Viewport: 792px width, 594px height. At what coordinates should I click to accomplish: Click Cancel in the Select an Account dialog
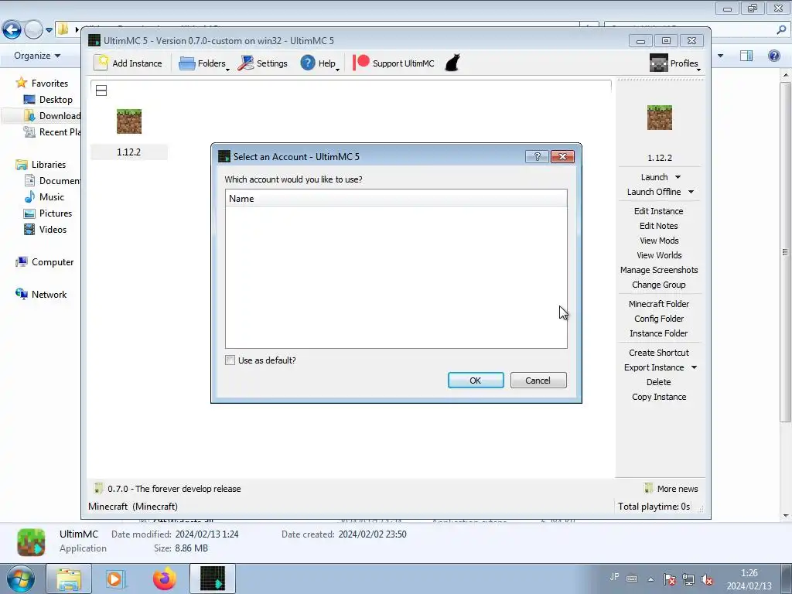coord(538,381)
